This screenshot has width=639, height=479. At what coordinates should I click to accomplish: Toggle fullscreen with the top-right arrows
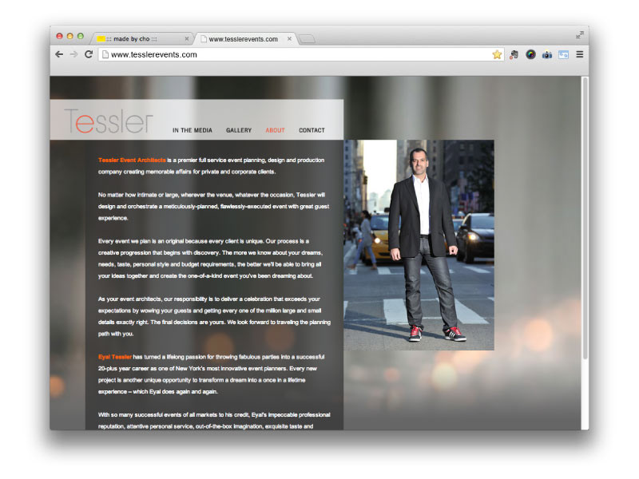click(580, 35)
